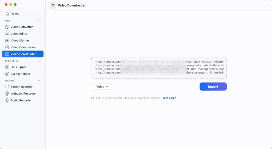Click the Blu-ray Ripper disc icon
This screenshot has width=272, height=149.
(7, 74)
